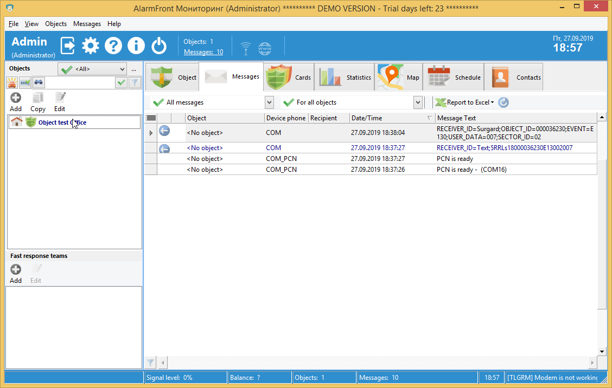Image resolution: width=612 pixels, height=388 pixels.
Task: Open the Messages menu
Action: click(87, 24)
